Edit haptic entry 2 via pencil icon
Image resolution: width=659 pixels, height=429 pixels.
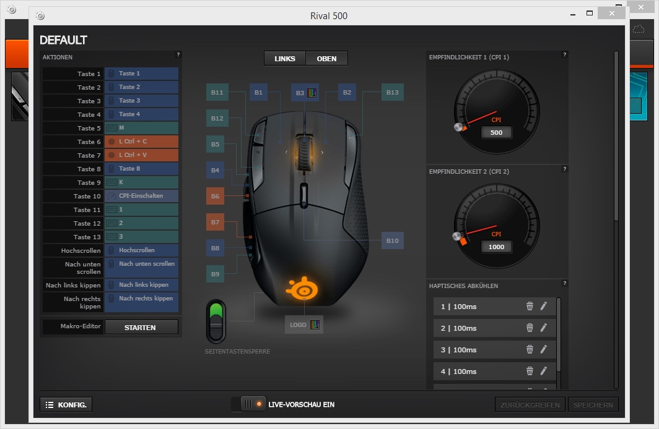[x=544, y=328]
